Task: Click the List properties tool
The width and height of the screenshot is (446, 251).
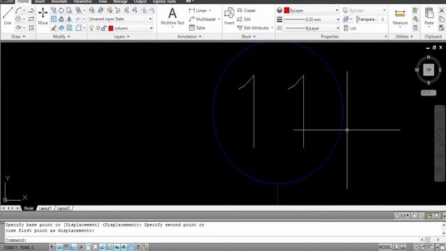Action: (350, 28)
